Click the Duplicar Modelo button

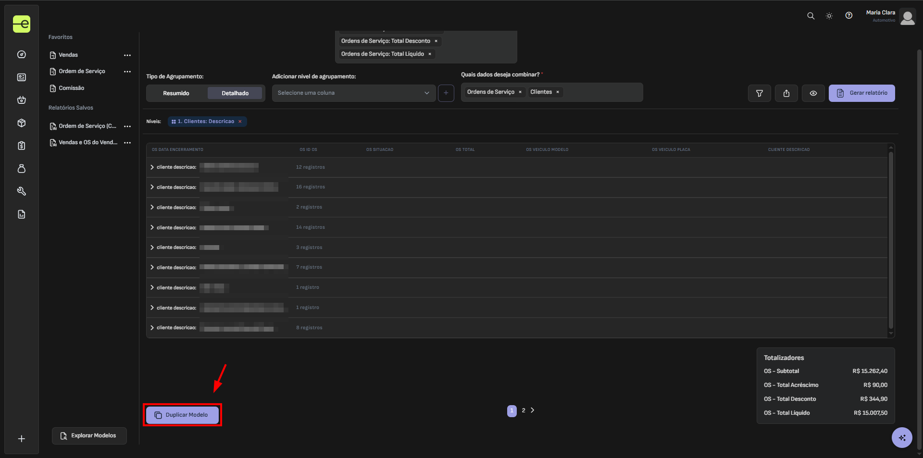[x=182, y=415]
